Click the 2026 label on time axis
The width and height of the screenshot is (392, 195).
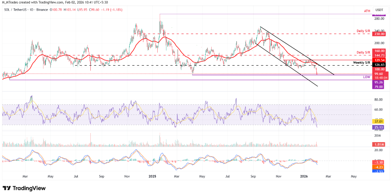(304, 177)
